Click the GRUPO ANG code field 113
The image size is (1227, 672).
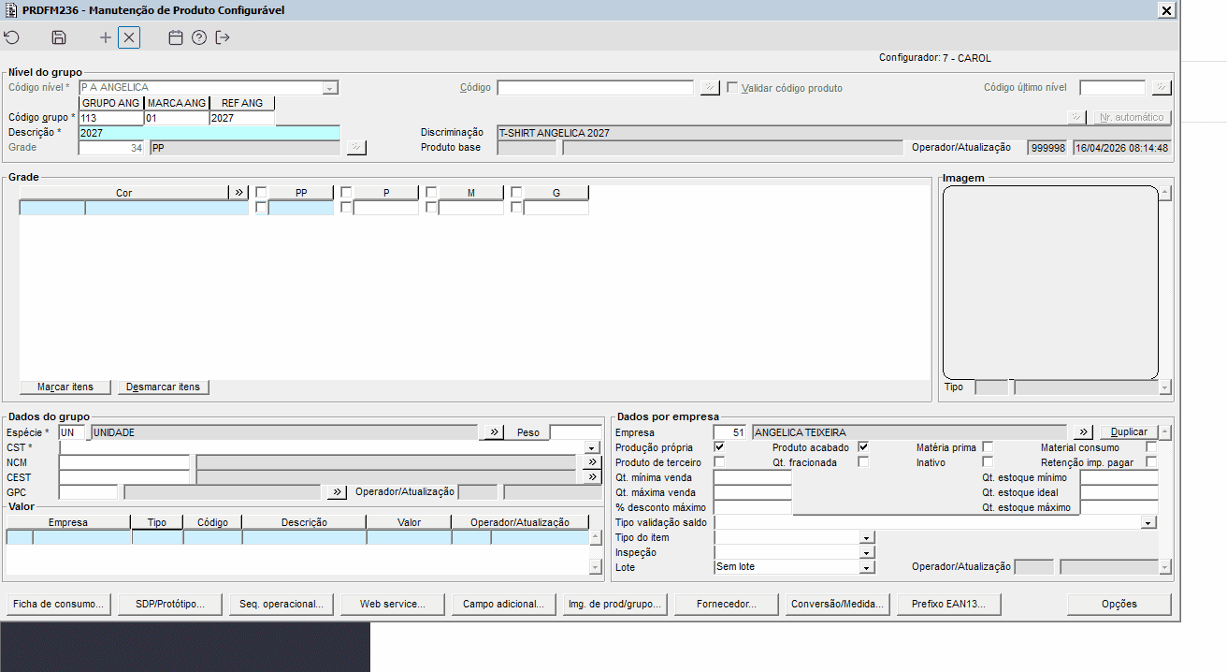click(x=111, y=118)
